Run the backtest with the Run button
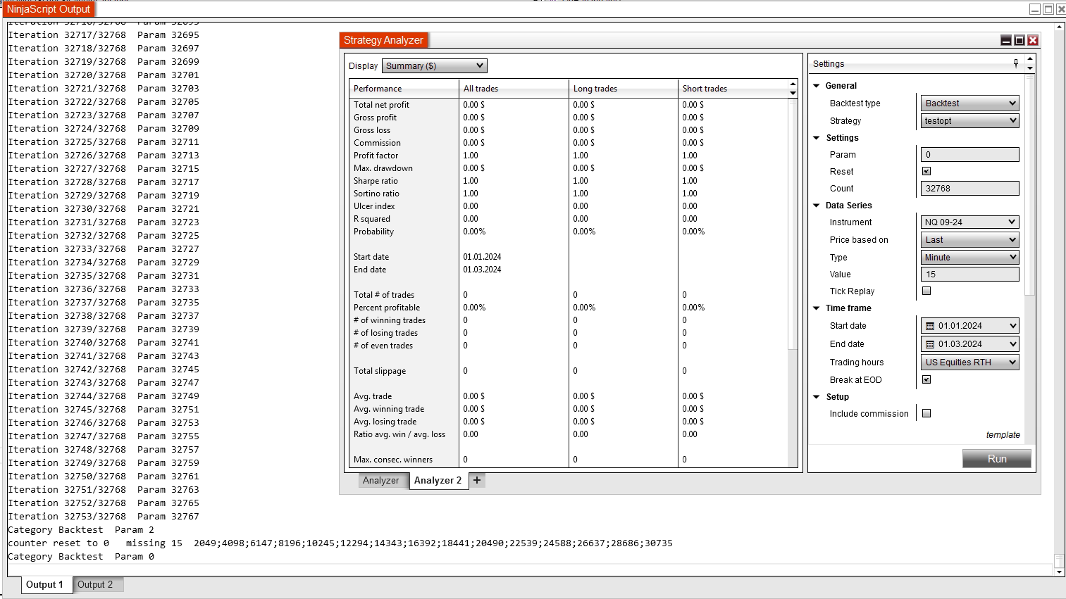Viewport: 1066px width, 599px height. coord(997,459)
